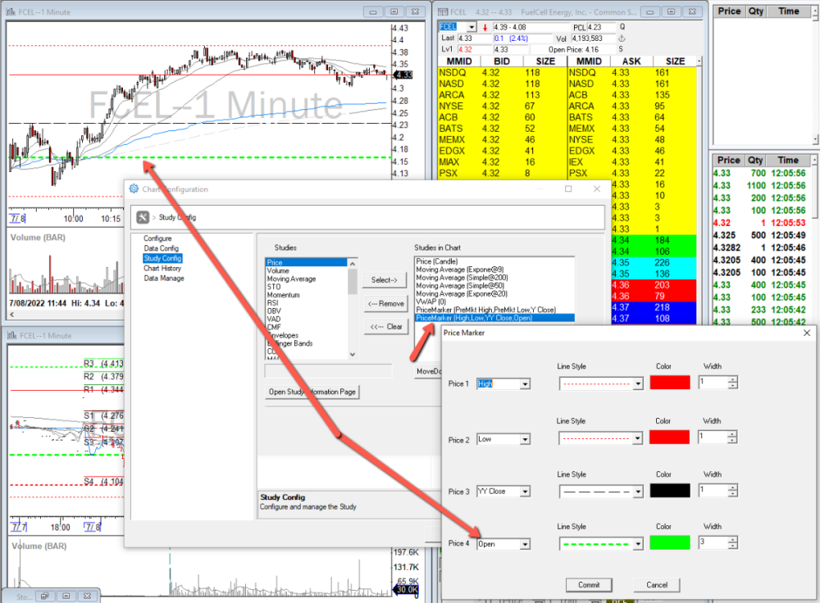This screenshot has width=820, height=603.
Task: Open the Price 3 YY Close dropdown
Action: point(525,492)
